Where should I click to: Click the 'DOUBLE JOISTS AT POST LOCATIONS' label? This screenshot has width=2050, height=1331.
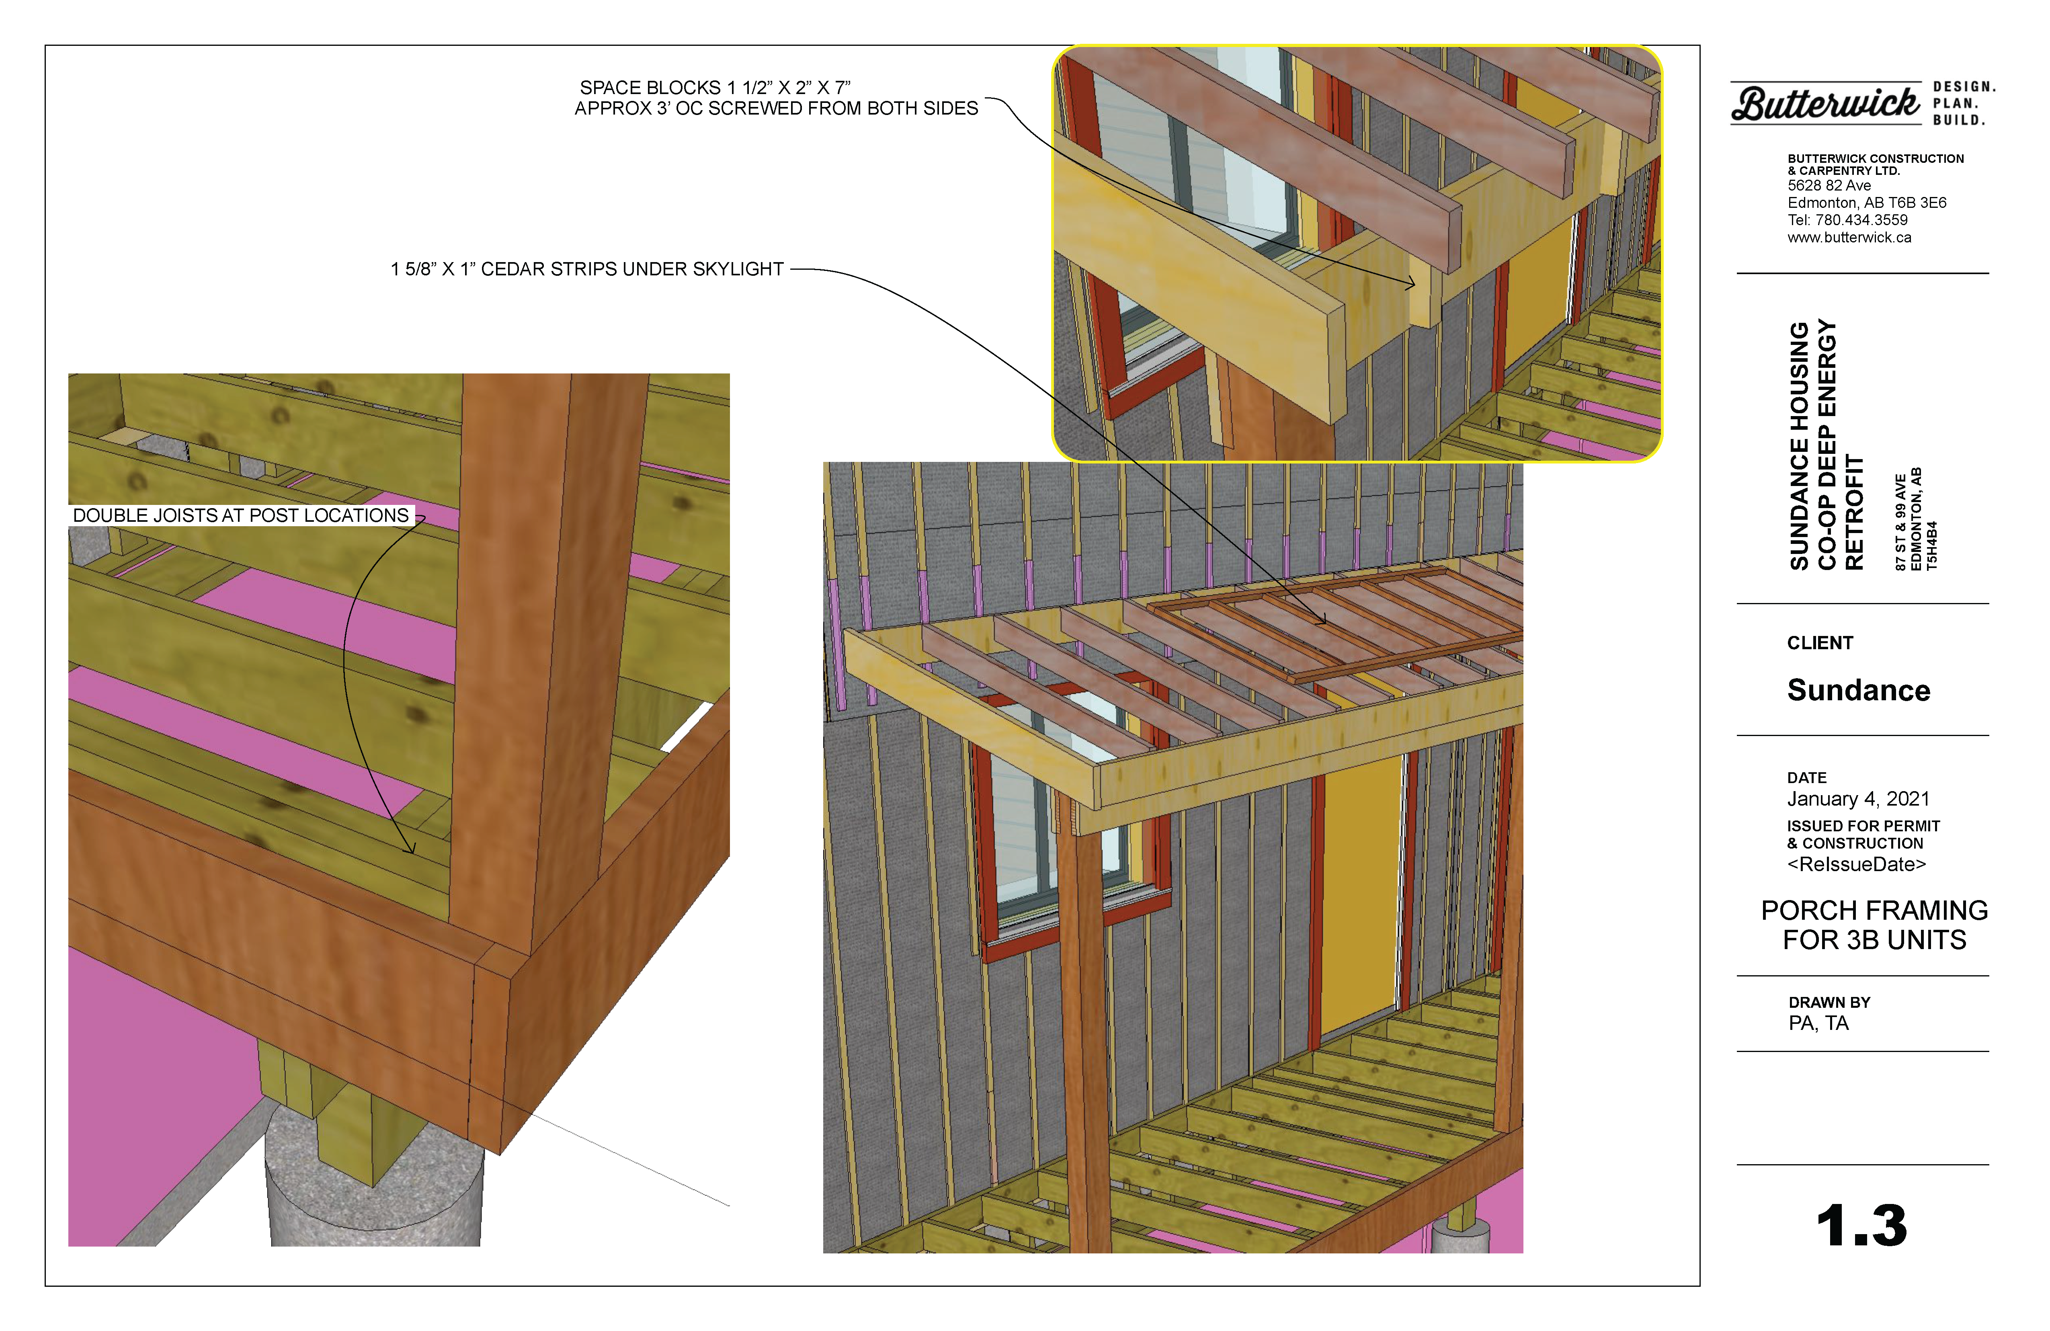pyautogui.click(x=240, y=515)
